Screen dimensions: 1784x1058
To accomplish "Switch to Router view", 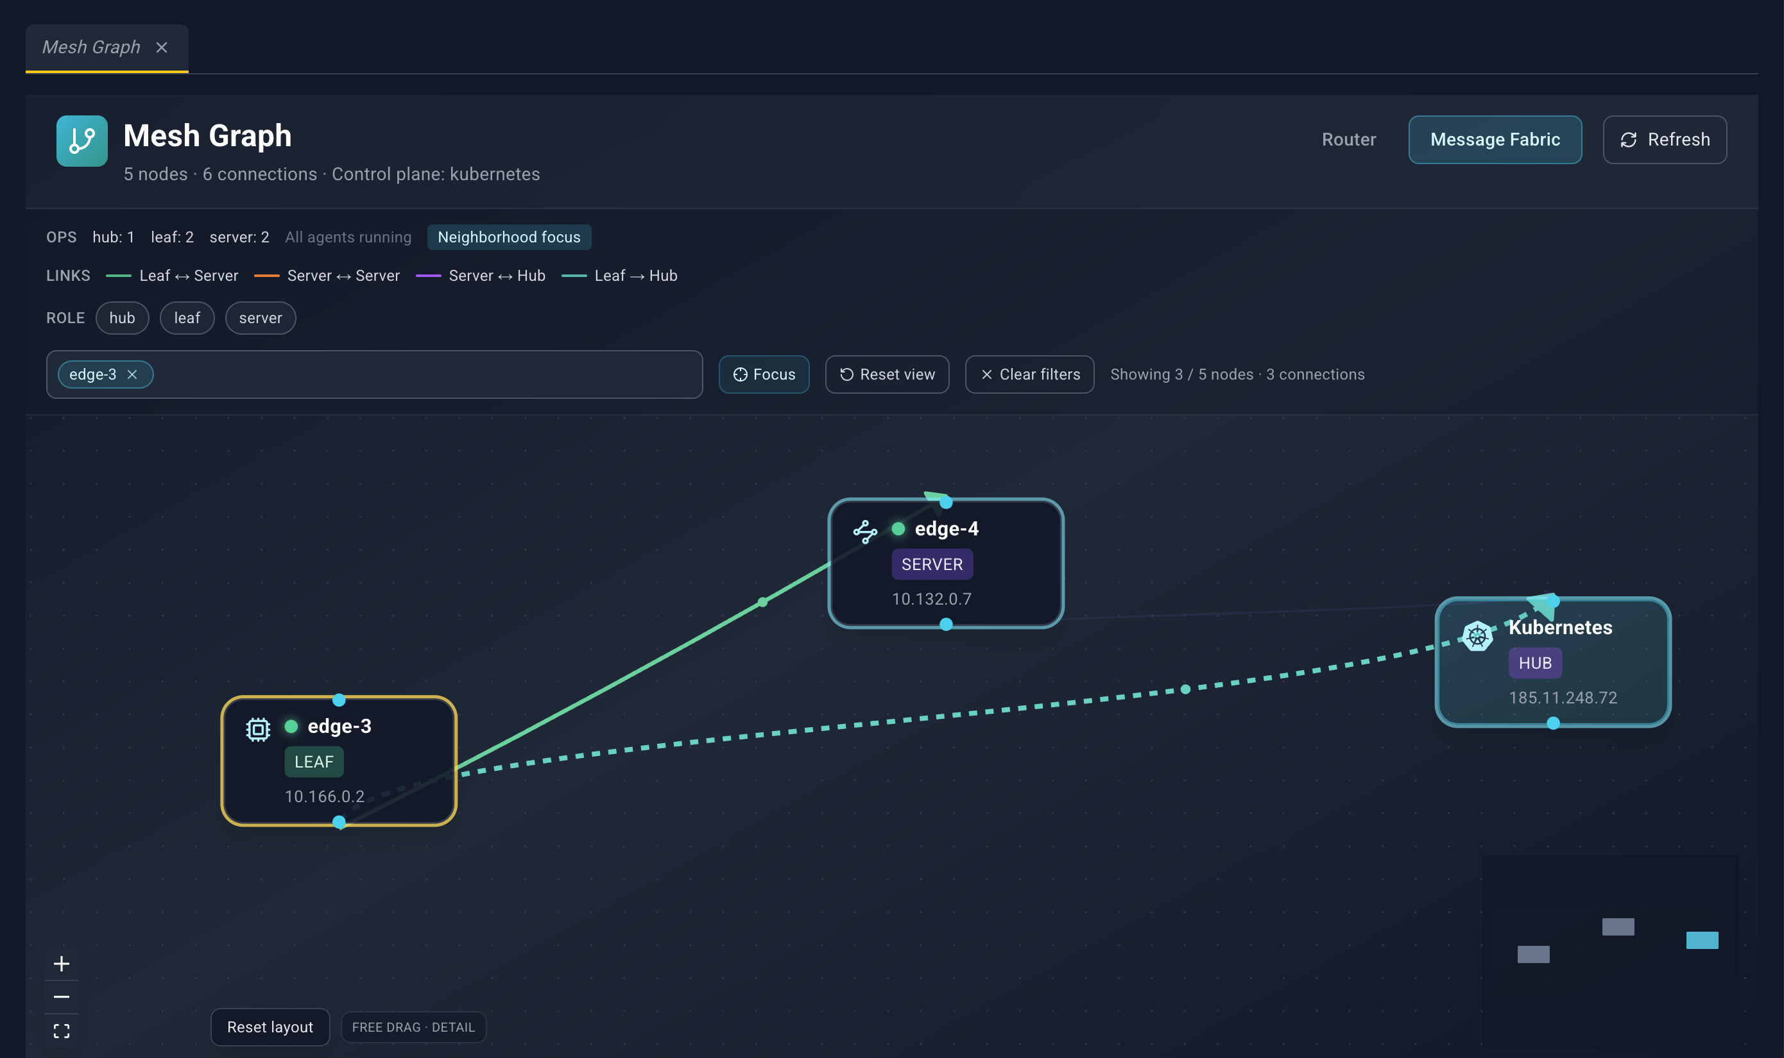I will tap(1348, 139).
